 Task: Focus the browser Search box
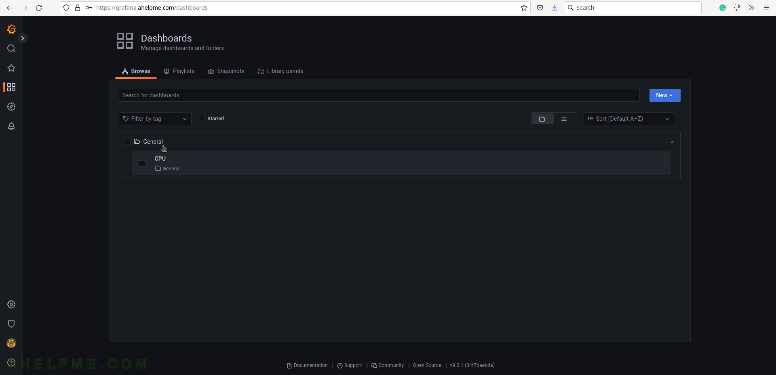[633, 8]
